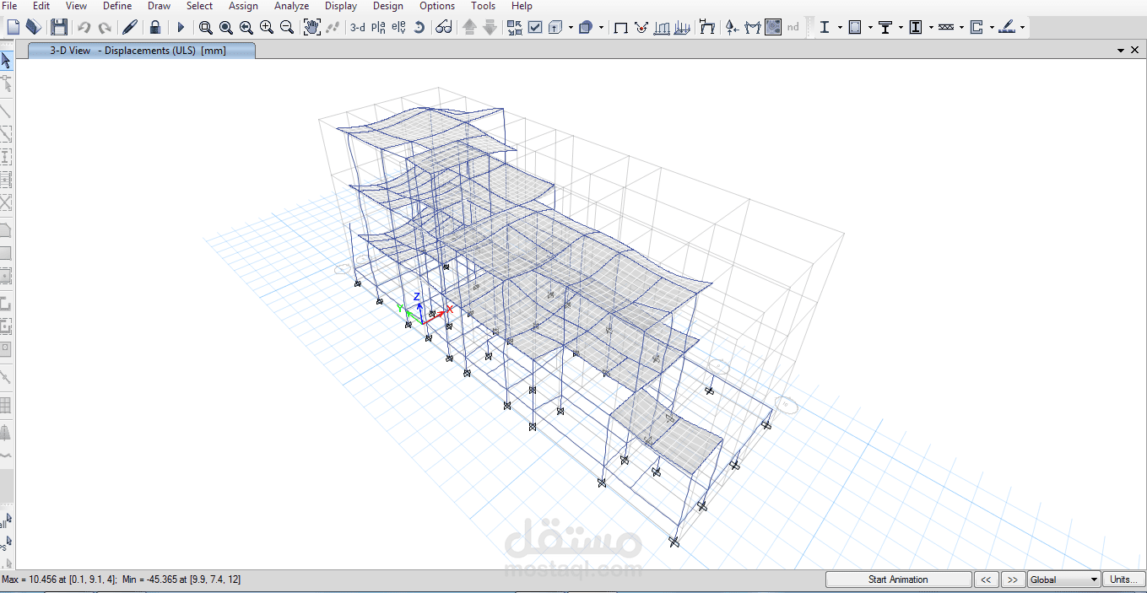Click the Undo arrow icon
The height and width of the screenshot is (593, 1147).
[x=84, y=27]
